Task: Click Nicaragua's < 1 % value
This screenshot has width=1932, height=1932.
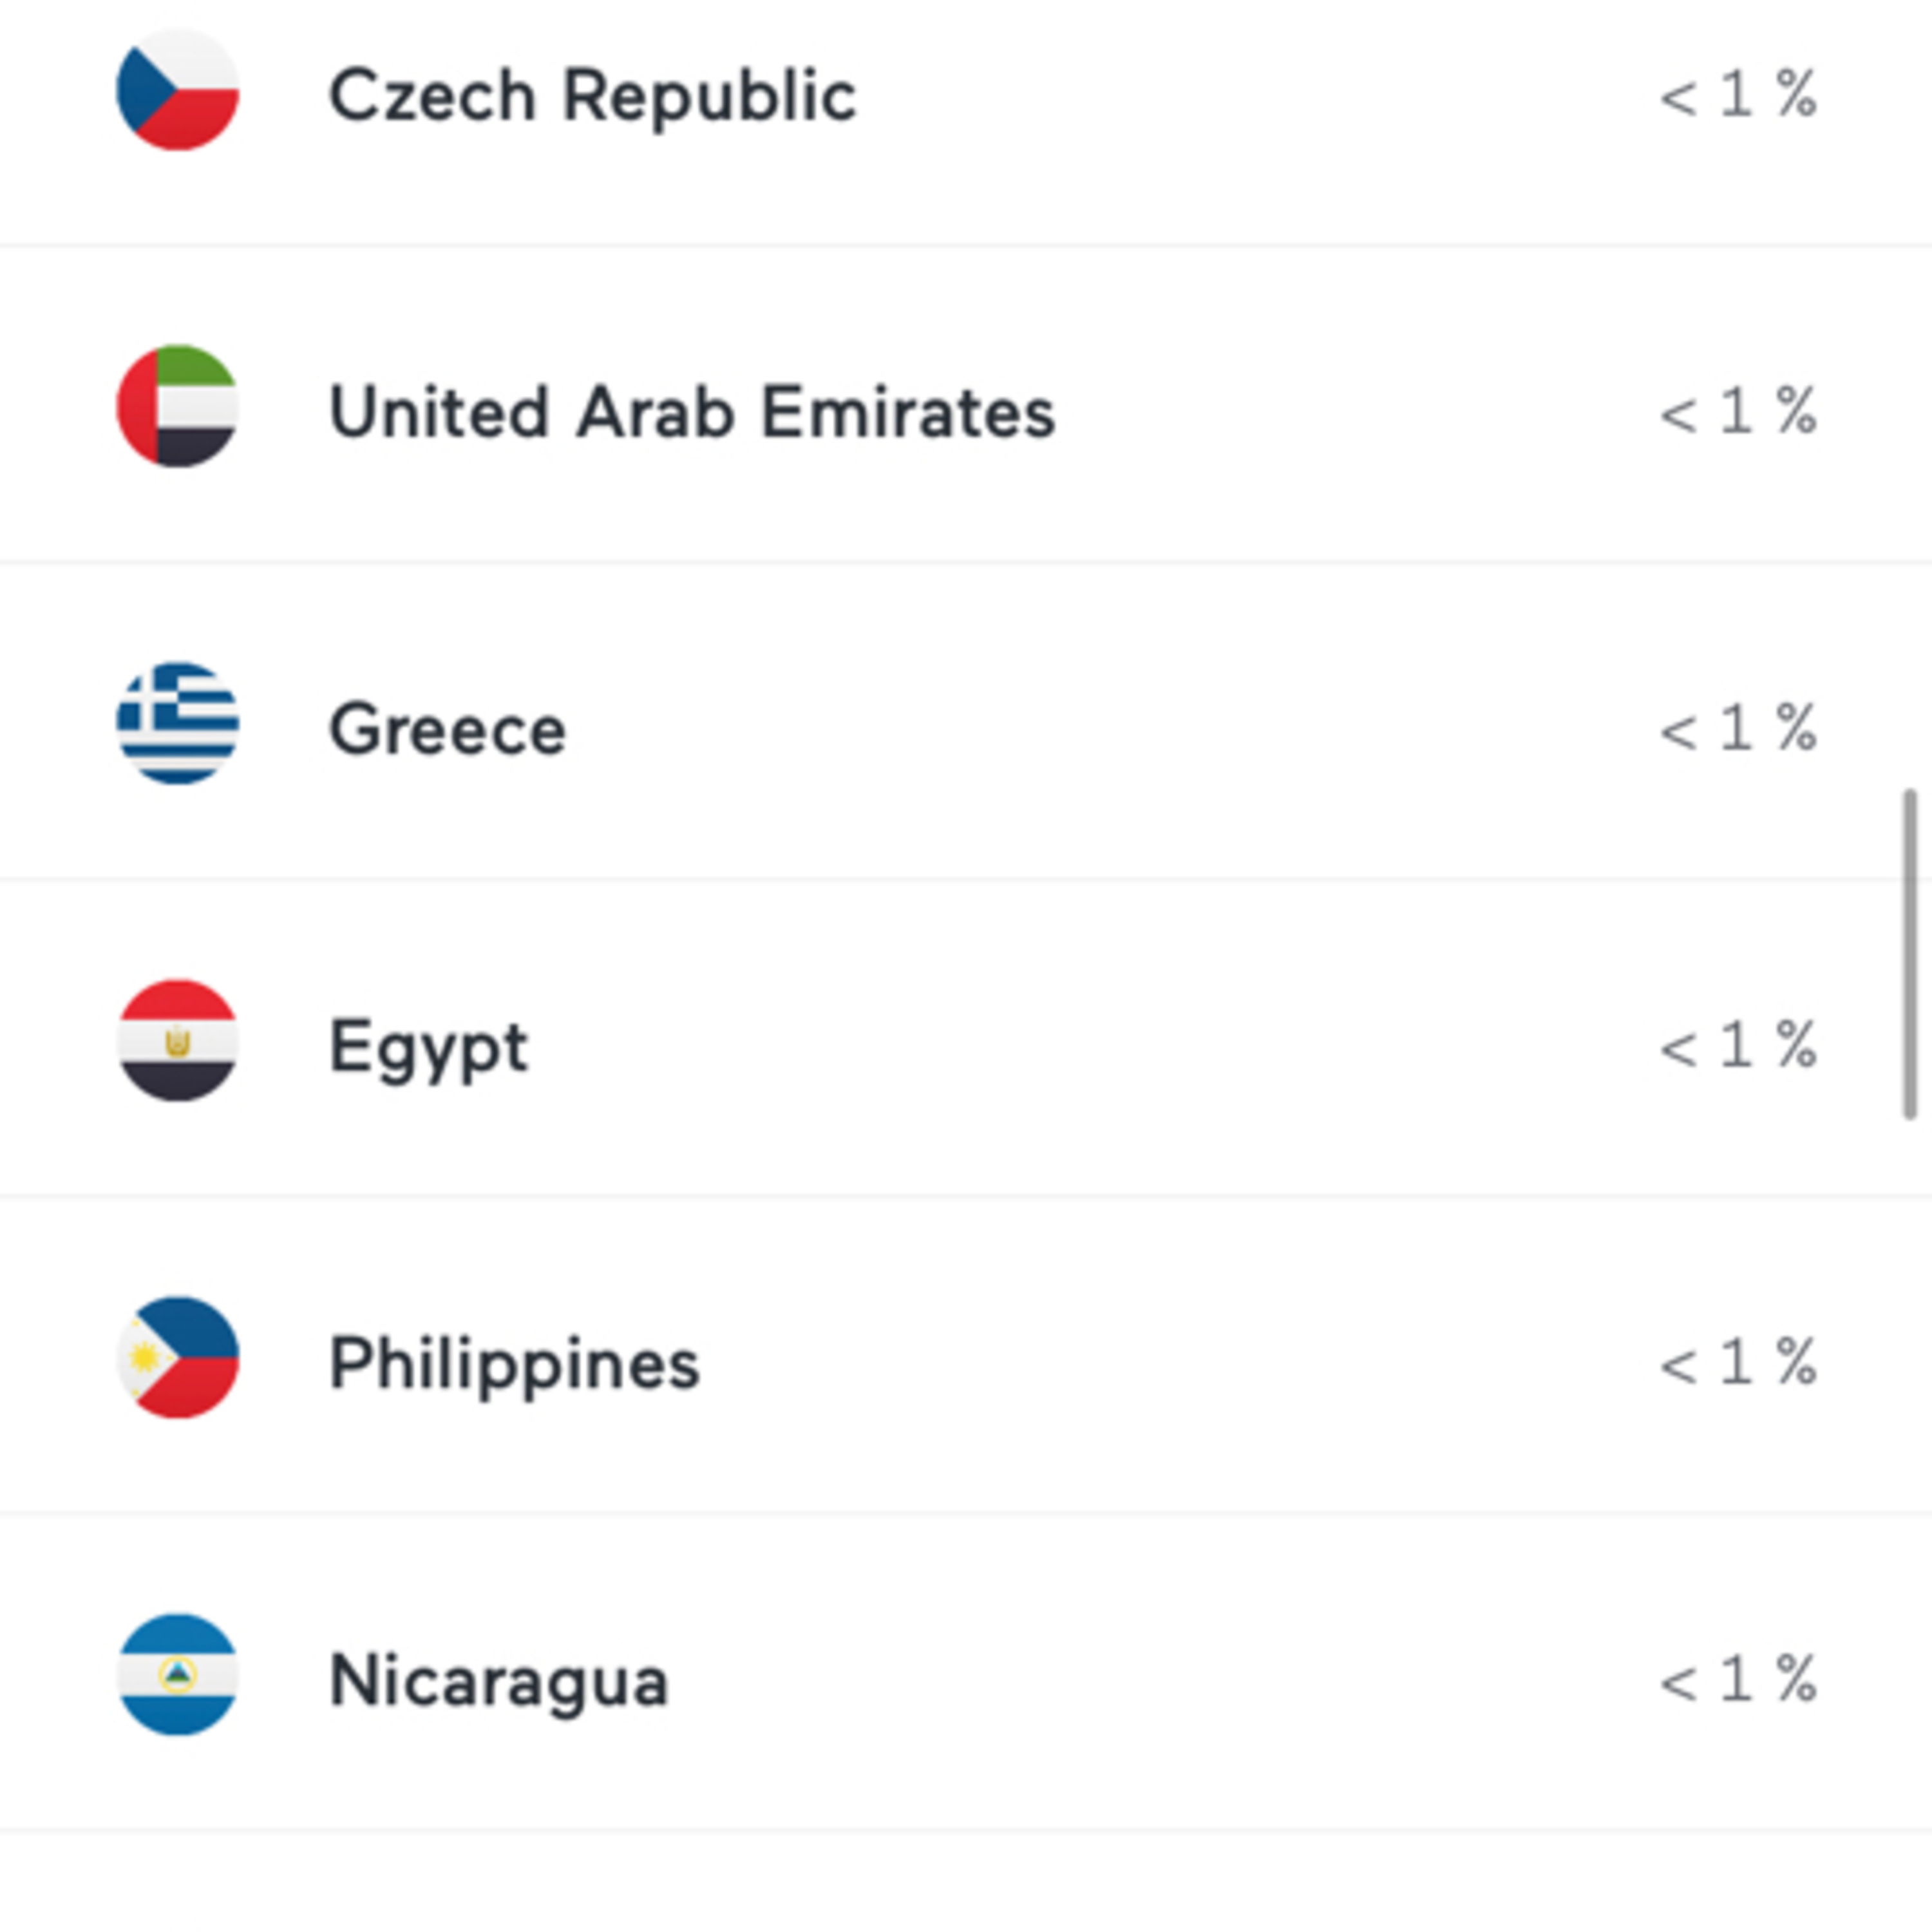Action: point(1738,1679)
